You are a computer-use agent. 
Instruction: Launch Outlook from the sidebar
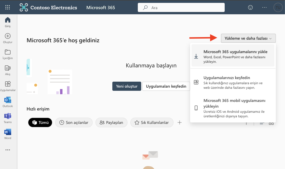[8, 102]
